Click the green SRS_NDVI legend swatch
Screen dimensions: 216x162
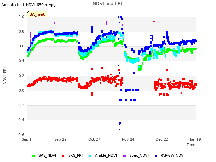tap(33, 156)
